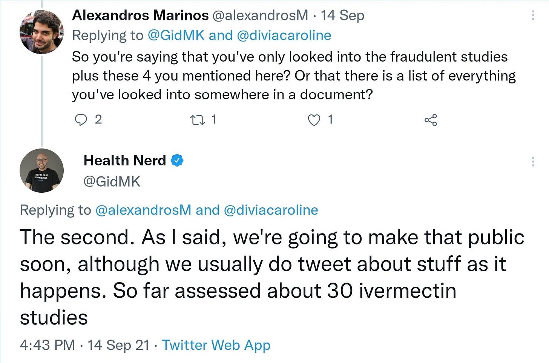Open more options menu on Alexandros' tweet
The image size is (549, 363).
533,15
